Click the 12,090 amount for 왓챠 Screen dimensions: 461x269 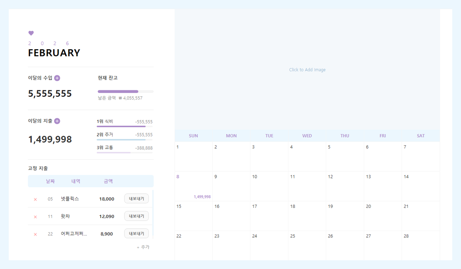107,216
